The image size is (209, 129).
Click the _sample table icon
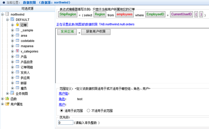coord(17,30)
